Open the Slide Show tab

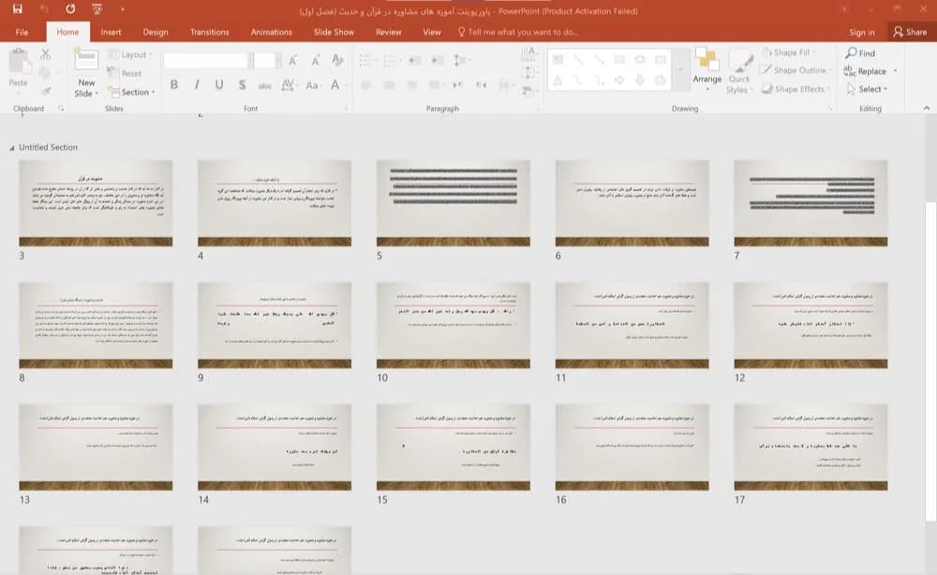pyautogui.click(x=335, y=32)
